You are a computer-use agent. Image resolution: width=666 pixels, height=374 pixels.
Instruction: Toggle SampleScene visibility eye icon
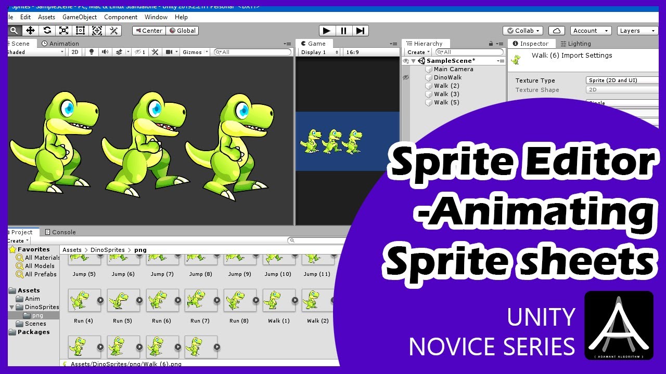coord(406,61)
